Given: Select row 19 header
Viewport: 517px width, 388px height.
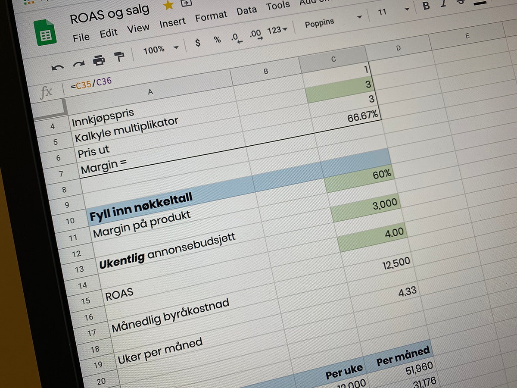Looking at the screenshot, I should click(98, 365).
